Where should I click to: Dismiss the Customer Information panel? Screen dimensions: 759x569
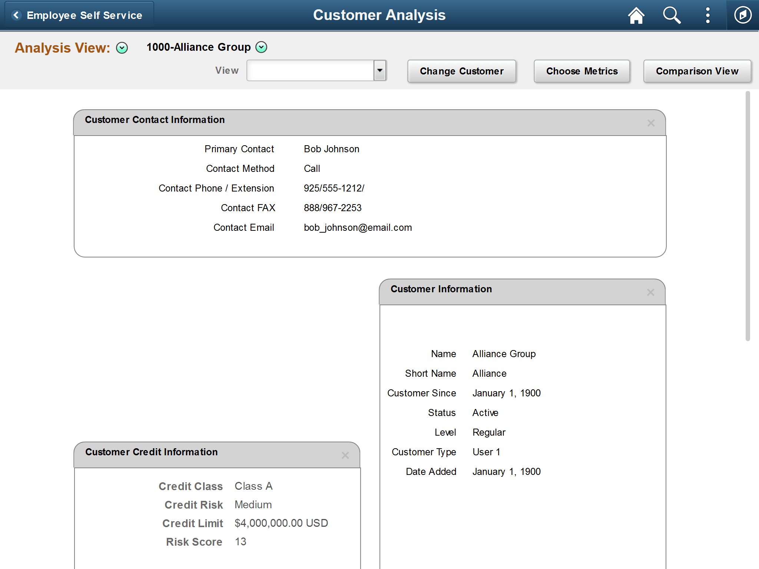(650, 292)
